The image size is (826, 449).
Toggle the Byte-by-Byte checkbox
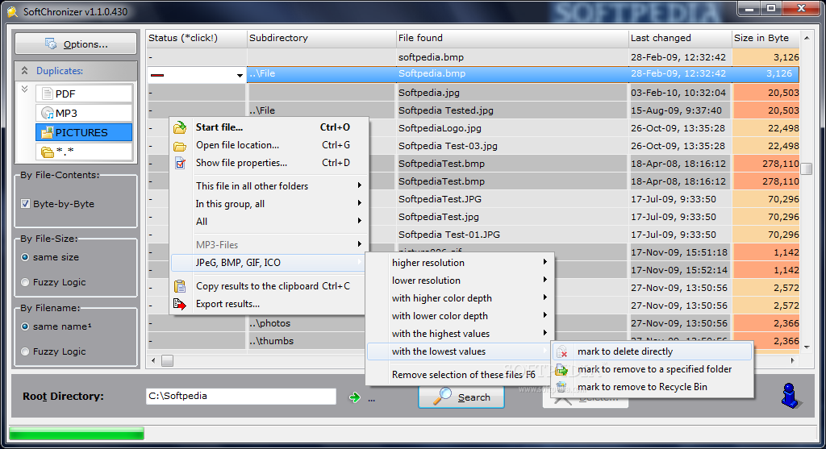click(x=25, y=204)
